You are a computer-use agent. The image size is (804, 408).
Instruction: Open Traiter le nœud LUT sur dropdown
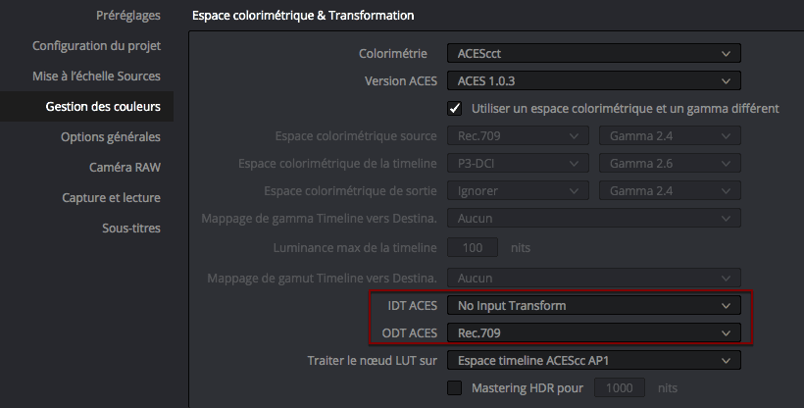pyautogui.click(x=594, y=360)
